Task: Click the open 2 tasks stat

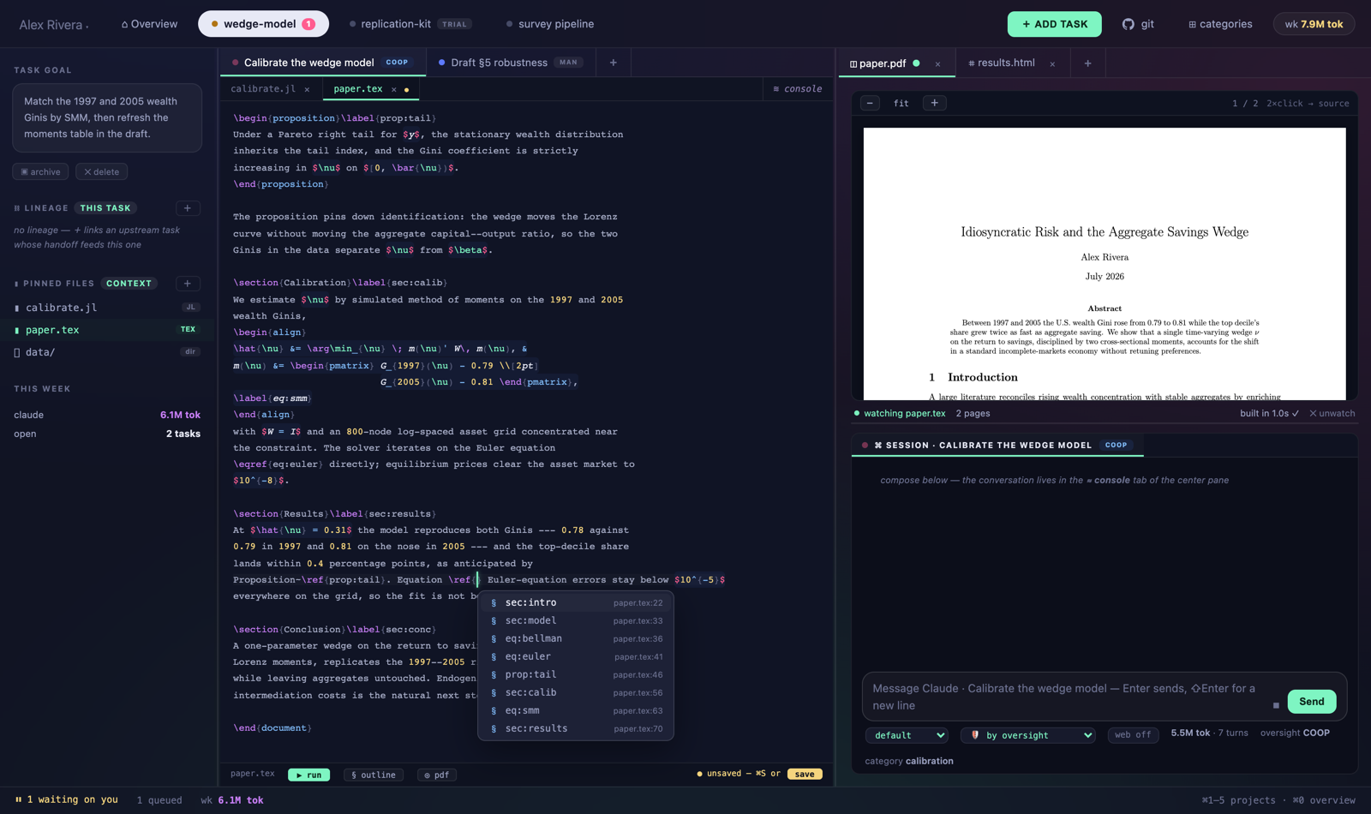Action: point(107,434)
